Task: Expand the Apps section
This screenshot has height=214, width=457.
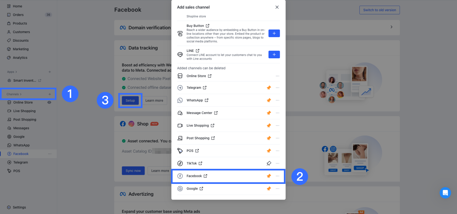Action: [x=12, y=72]
